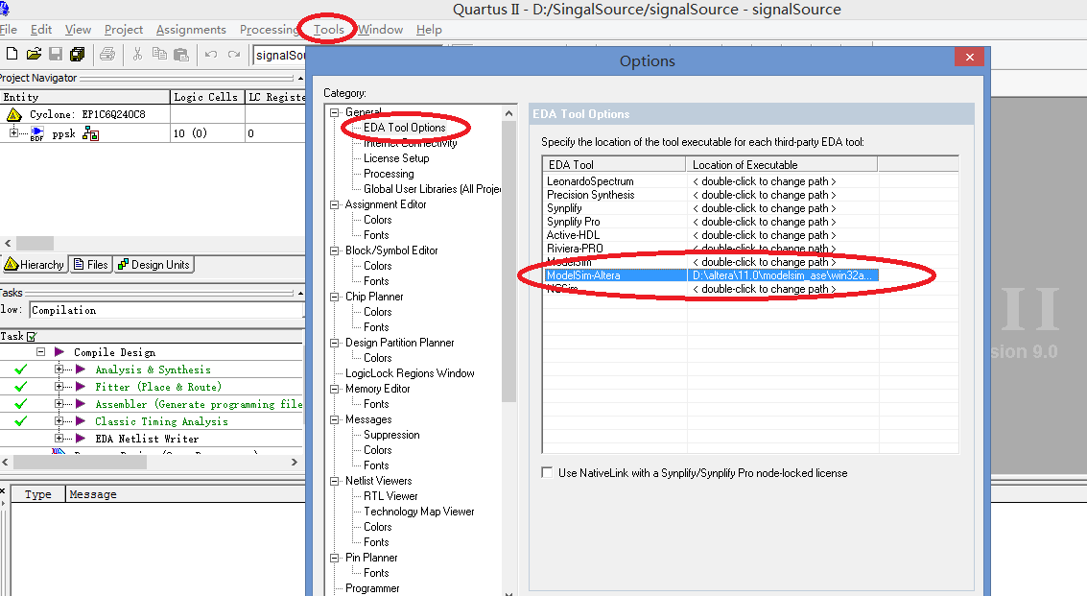
Task: Open the signalSource project dropdown
Action: click(x=279, y=55)
